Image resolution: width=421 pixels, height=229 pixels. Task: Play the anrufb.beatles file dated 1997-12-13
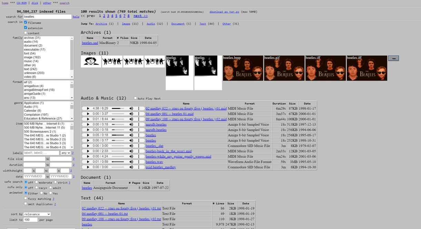pos(88,124)
